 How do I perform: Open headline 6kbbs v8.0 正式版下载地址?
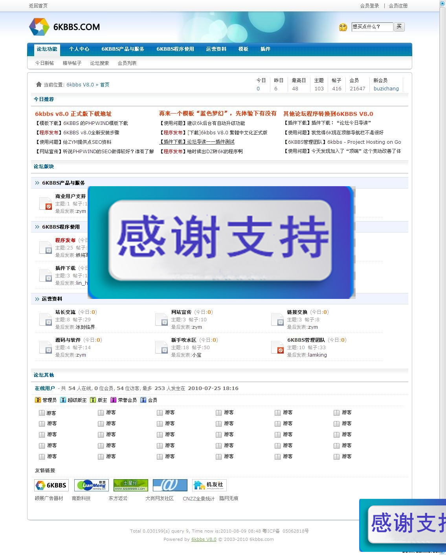coord(73,114)
